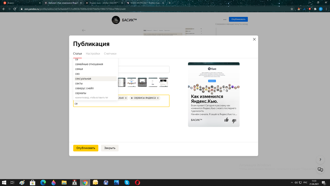Image resolution: width=330 pixels, height=186 pixels.
Task: Switch to the Яндекс browser tab
Action: coord(22,3)
